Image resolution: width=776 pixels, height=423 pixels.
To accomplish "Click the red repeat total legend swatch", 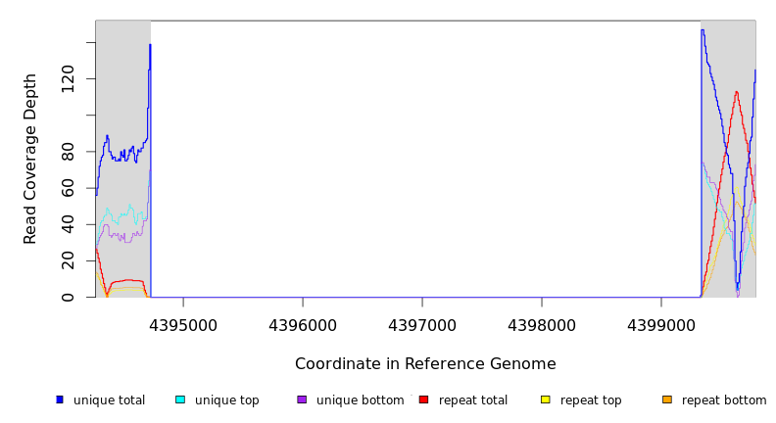I will coord(423,399).
